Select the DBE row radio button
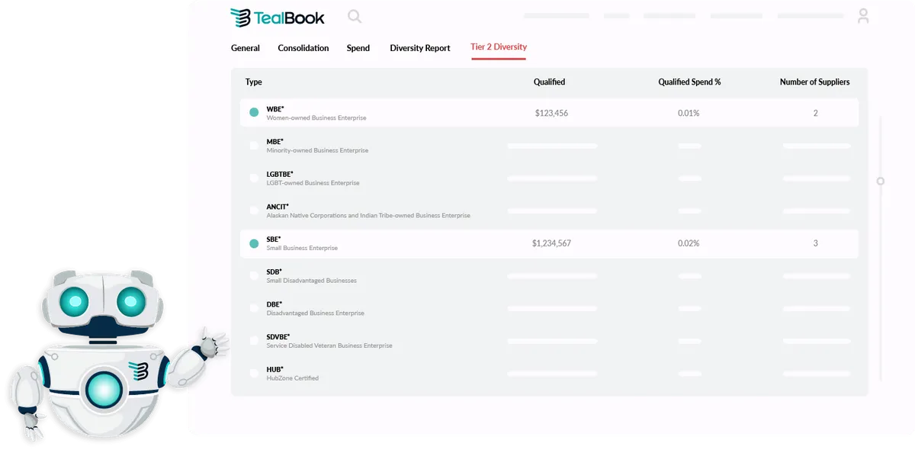The width and height of the screenshot is (915, 453). pos(254,308)
